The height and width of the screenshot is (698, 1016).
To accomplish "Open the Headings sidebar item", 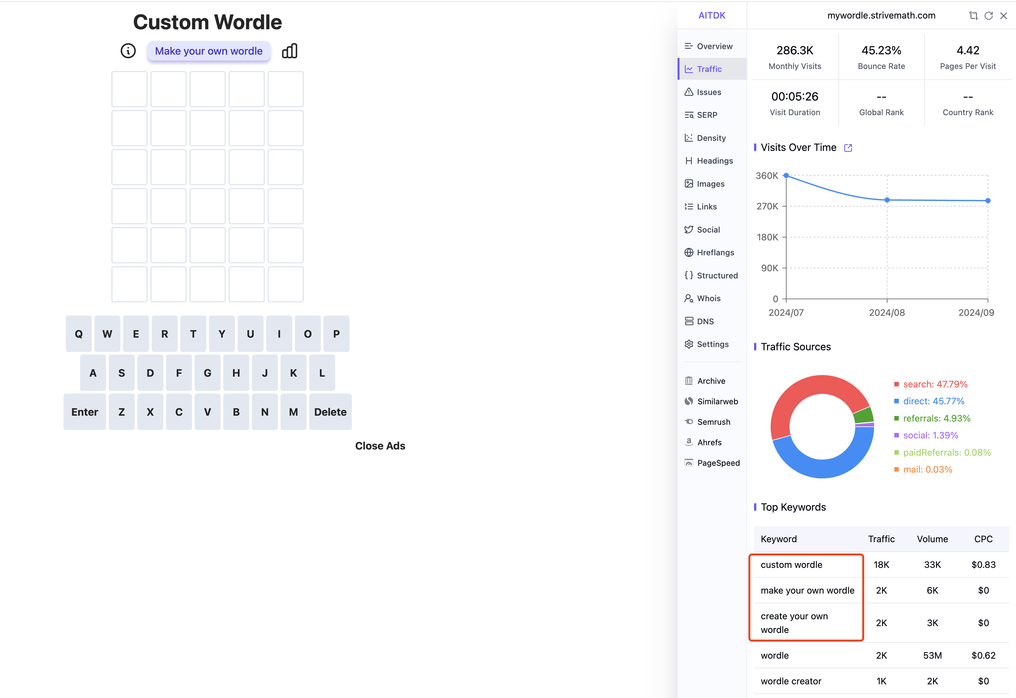I will pos(712,161).
